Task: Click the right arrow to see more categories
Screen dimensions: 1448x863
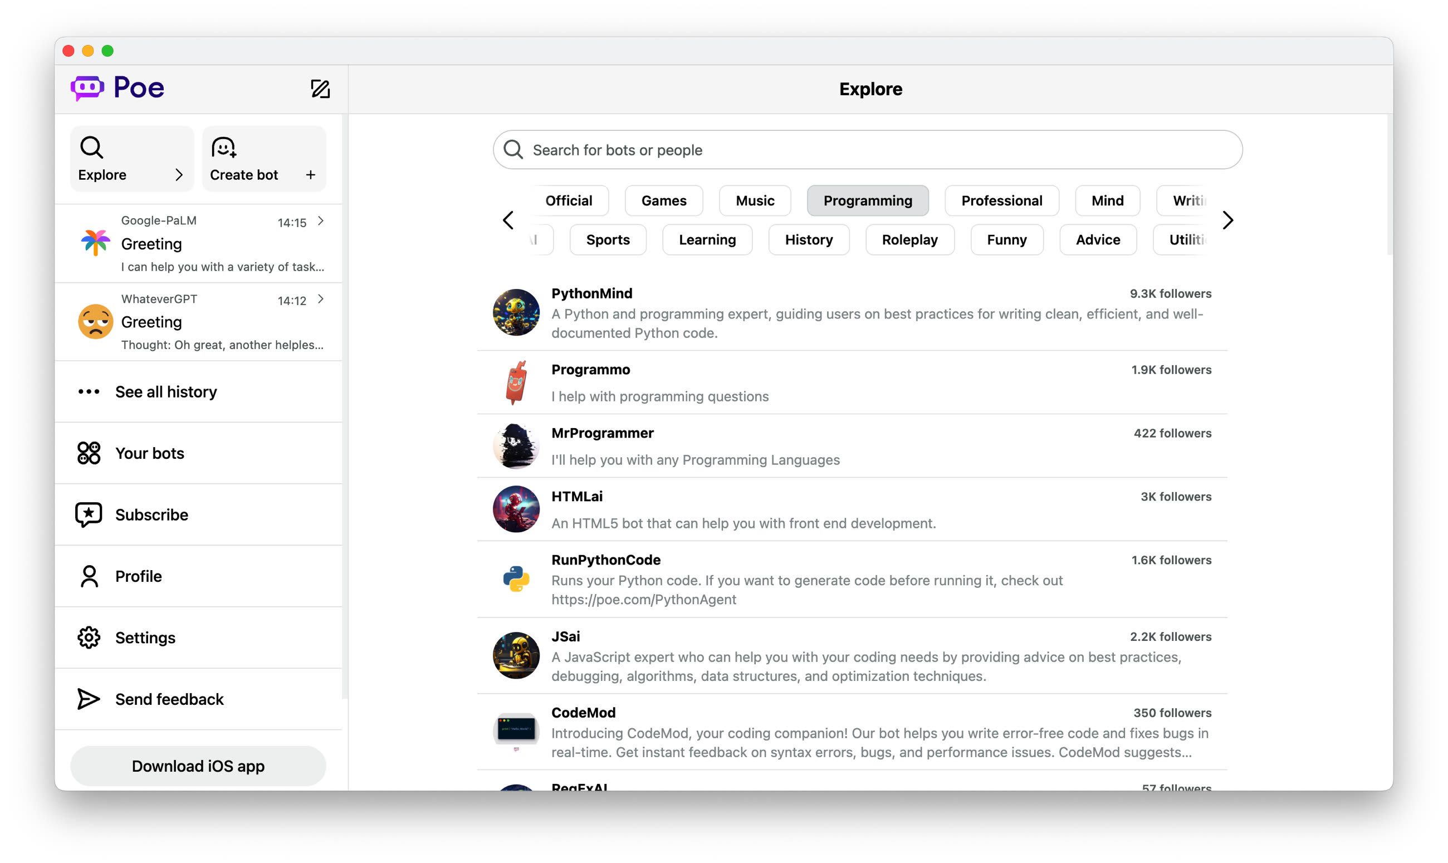Action: tap(1227, 220)
